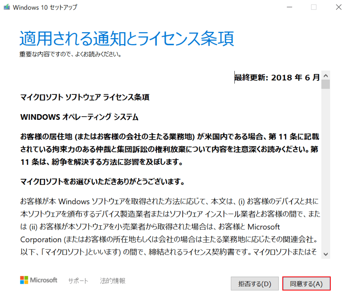The width and height of the screenshot is (350, 303).
Task: Minimize the Windows 10 セットアップ window
Action: tap(289, 7)
